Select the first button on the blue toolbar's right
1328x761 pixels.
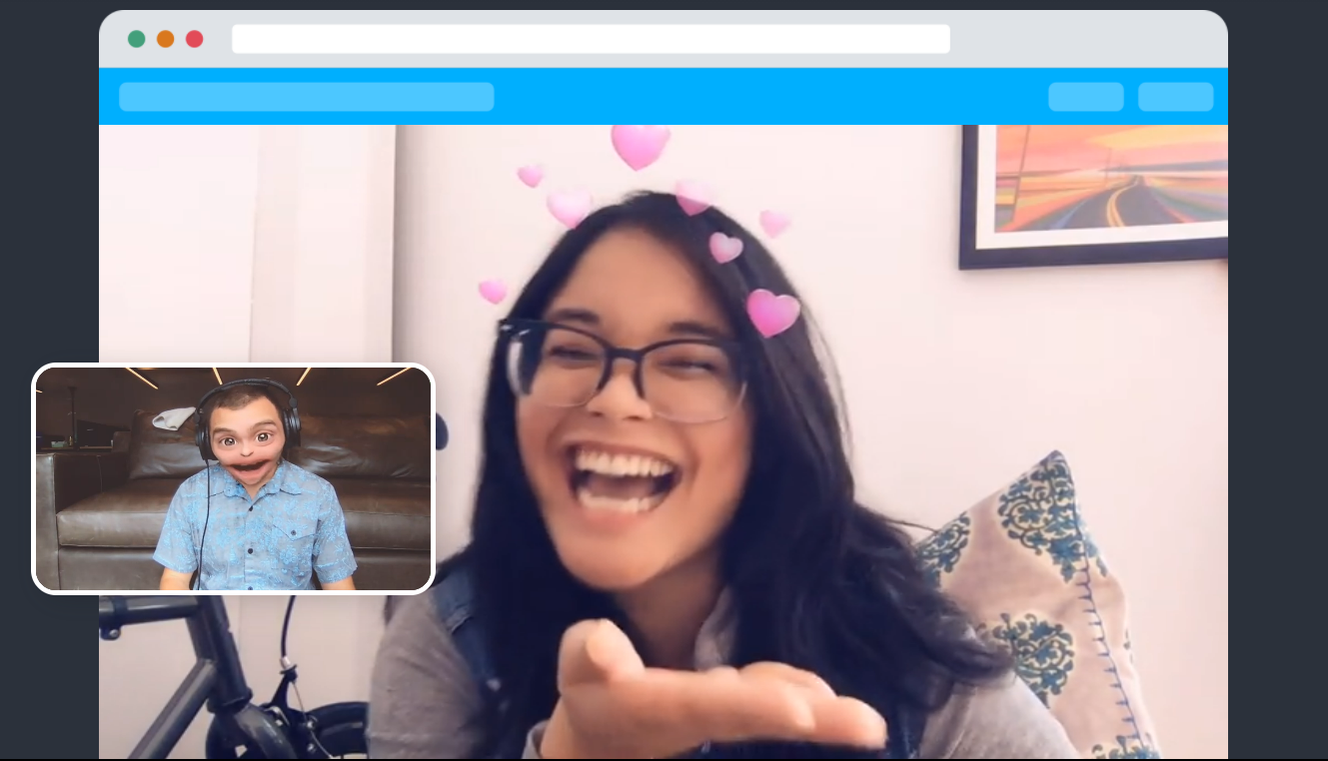(x=1085, y=97)
